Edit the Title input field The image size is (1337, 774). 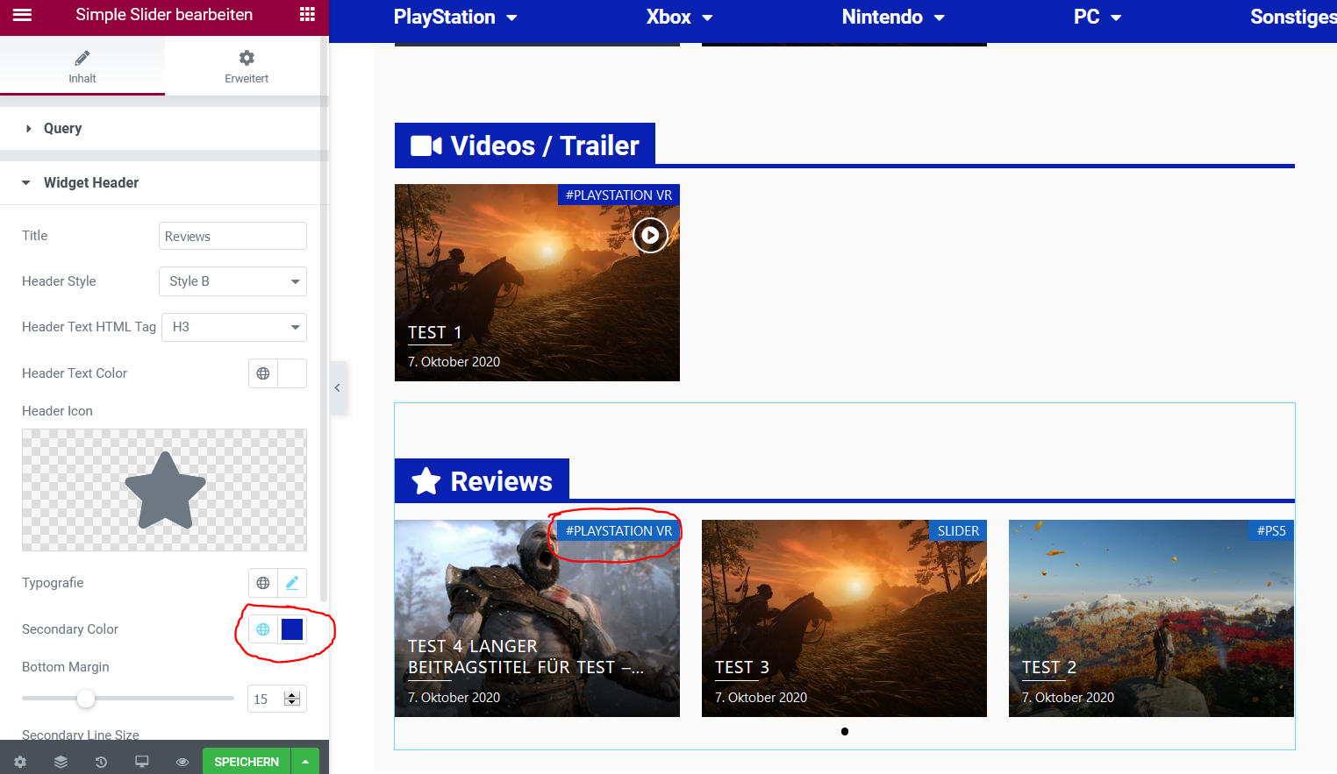coord(232,236)
